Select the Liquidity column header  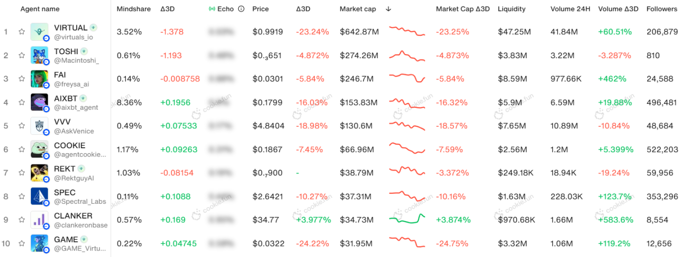[x=511, y=9]
